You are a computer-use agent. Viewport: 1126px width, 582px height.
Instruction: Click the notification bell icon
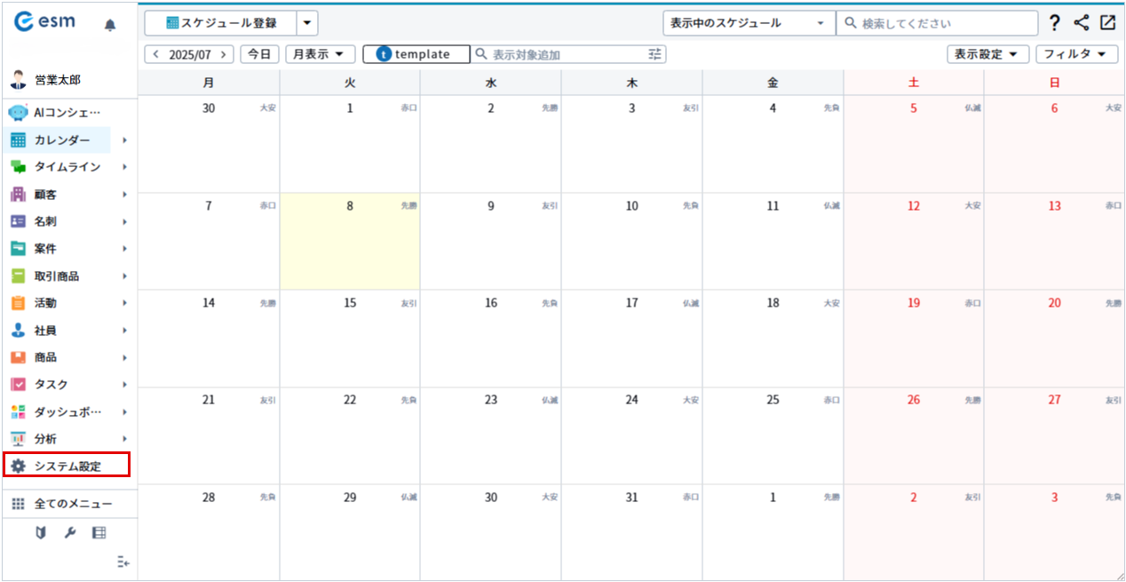point(110,25)
